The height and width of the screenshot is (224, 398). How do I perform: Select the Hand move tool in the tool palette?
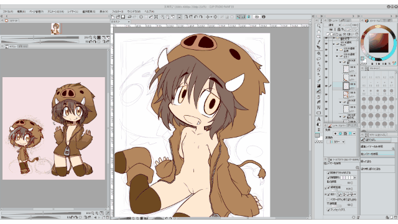click(x=319, y=32)
